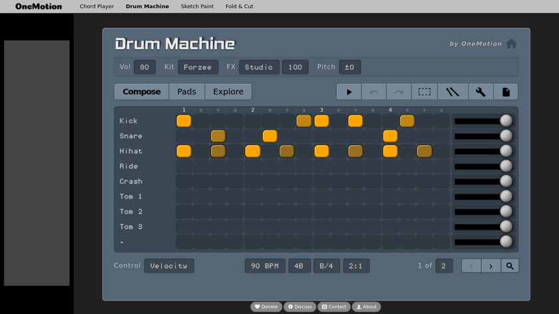
Task: Click the Donate button in the footer
Action: pyautogui.click(x=266, y=307)
